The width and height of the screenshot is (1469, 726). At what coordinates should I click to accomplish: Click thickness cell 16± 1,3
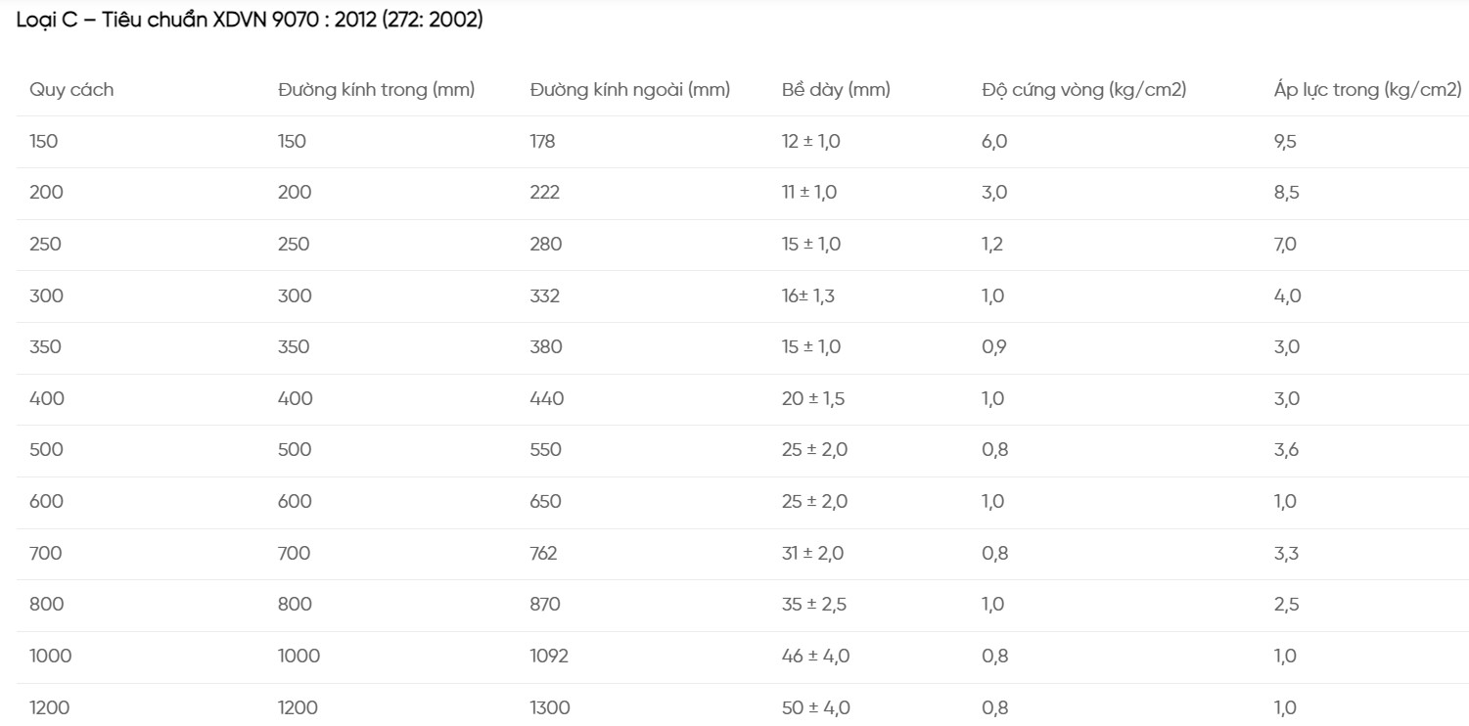pyautogui.click(x=808, y=295)
